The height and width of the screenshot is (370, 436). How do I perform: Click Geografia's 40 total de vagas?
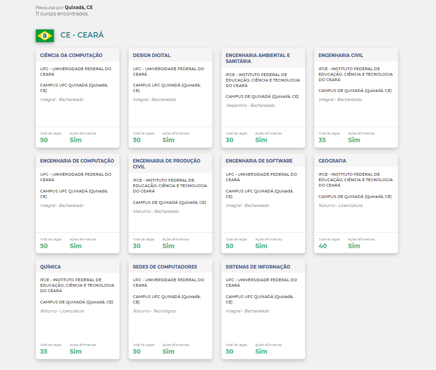(322, 246)
